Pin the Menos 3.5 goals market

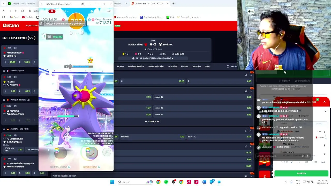(x=246, y=91)
